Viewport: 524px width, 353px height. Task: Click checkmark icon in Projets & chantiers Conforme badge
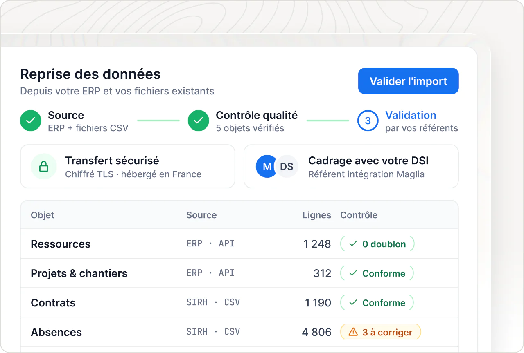coord(353,273)
